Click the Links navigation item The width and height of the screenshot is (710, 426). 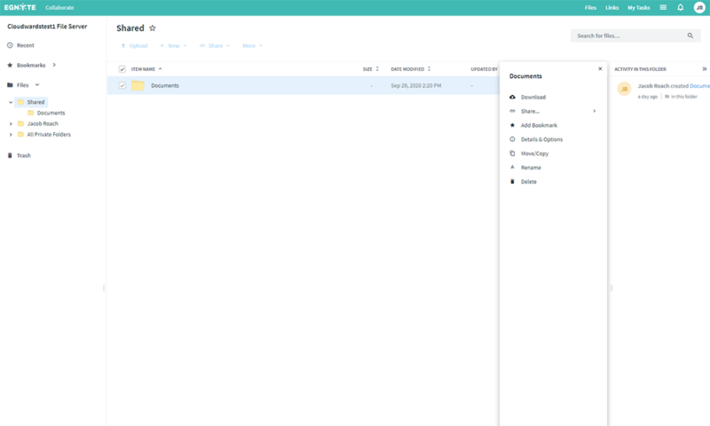(x=611, y=7)
